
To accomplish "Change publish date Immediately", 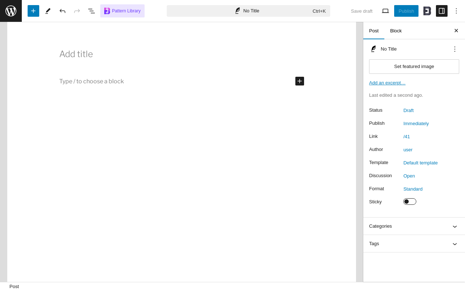I will (416, 123).
